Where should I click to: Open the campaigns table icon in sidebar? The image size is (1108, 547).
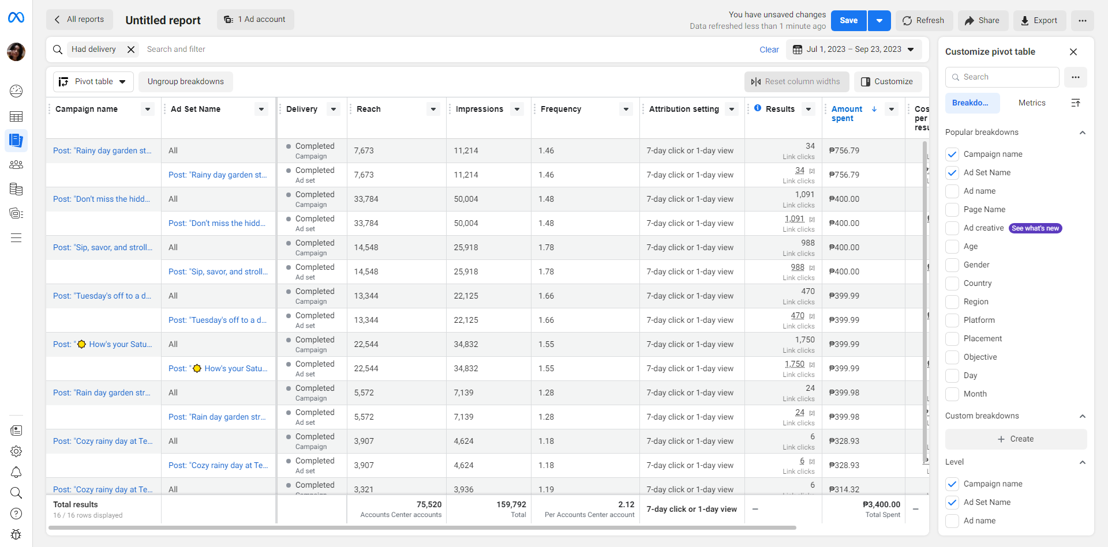pos(16,116)
